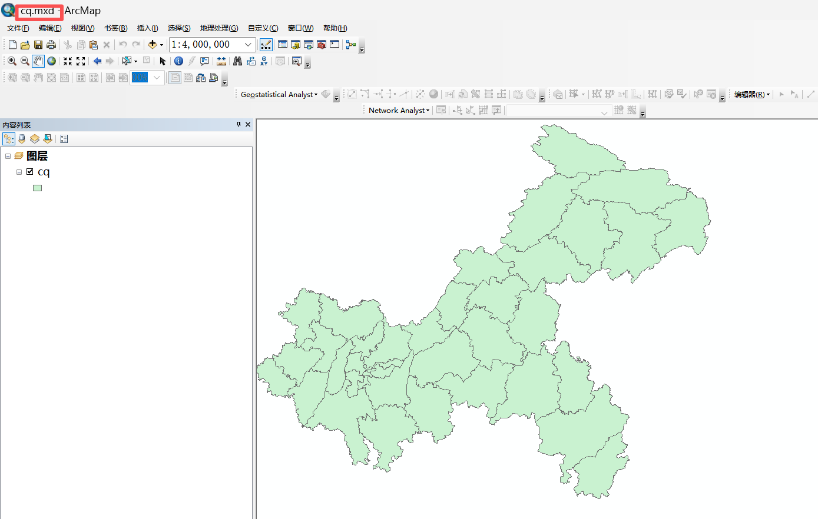Click the cq layer green symbol swatch
Viewport: 818px width, 519px height.
coord(38,188)
